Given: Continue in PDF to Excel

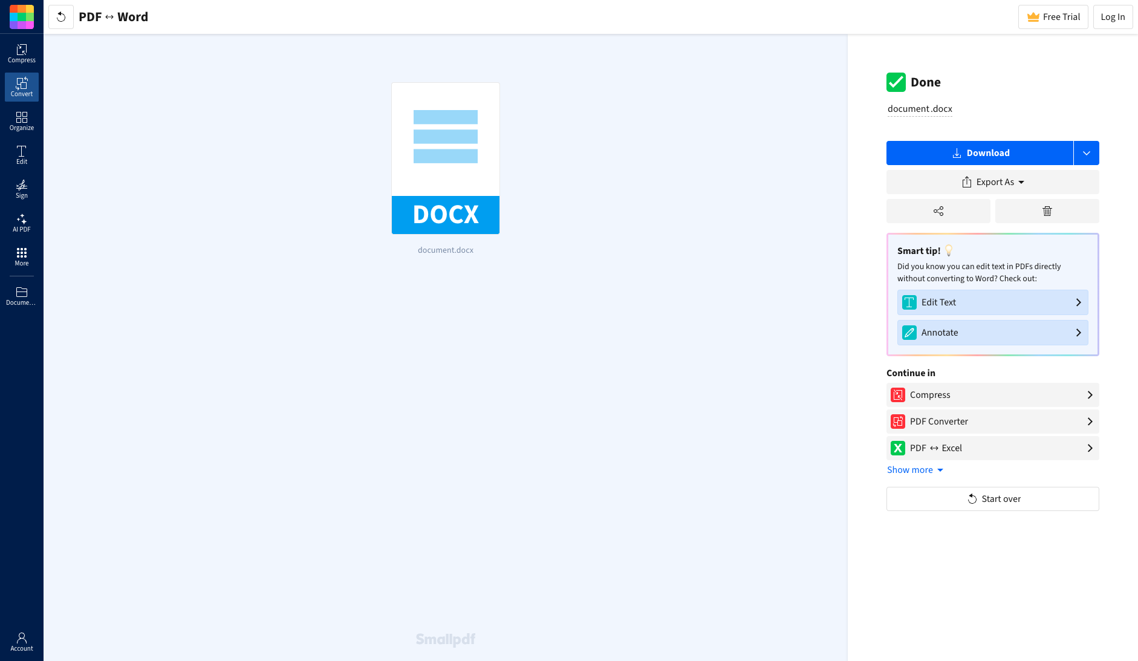Looking at the screenshot, I should [x=993, y=448].
